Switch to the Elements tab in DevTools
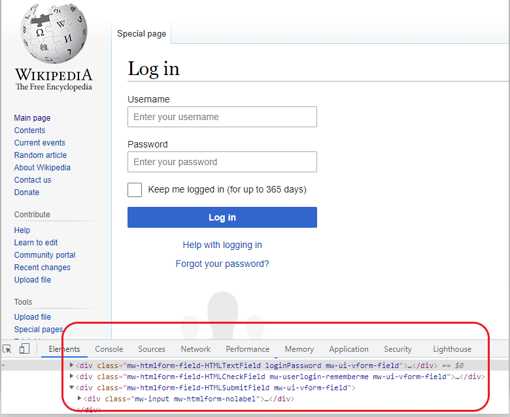Viewport: 510px width, 417px height. pyautogui.click(x=64, y=349)
